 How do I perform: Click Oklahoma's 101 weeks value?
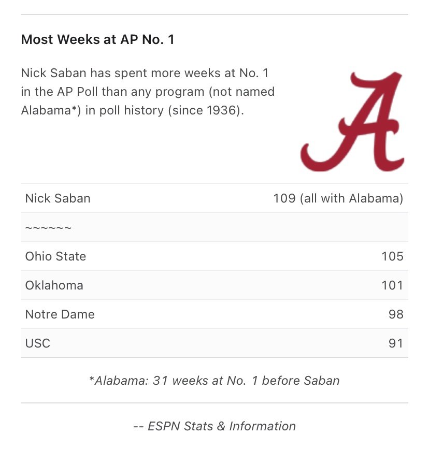393,285
